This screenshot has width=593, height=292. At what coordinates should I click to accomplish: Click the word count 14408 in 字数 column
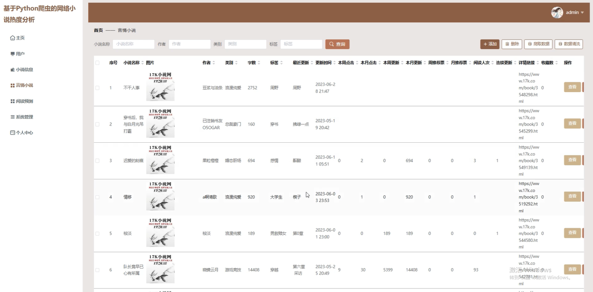point(253,270)
